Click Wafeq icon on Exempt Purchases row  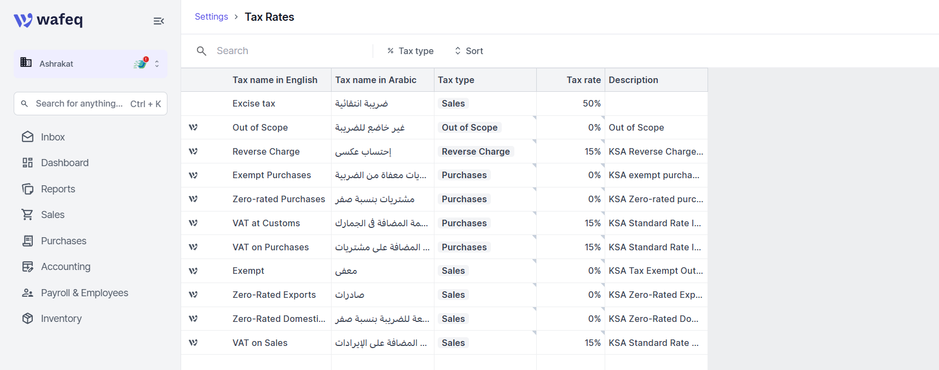[x=193, y=175]
